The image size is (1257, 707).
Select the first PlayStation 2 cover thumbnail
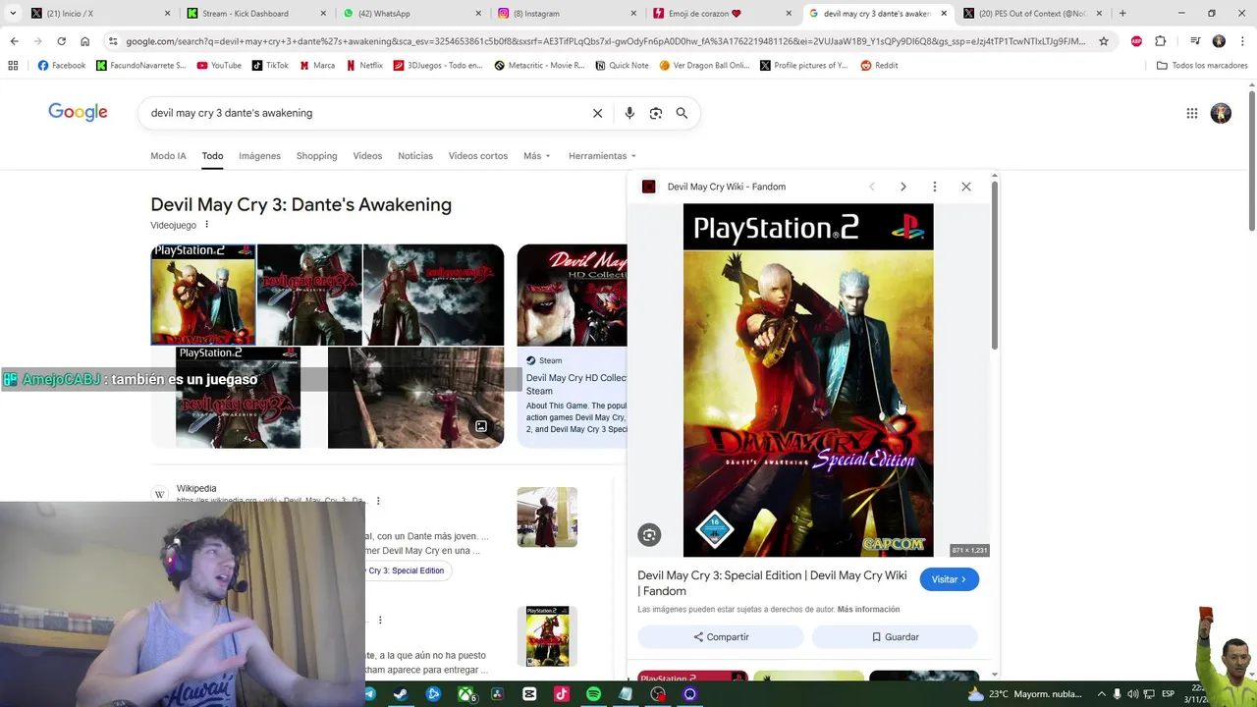203,295
